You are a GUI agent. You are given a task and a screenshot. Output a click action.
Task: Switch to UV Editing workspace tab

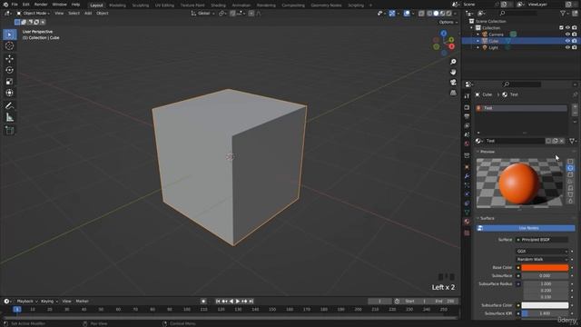pos(164,5)
